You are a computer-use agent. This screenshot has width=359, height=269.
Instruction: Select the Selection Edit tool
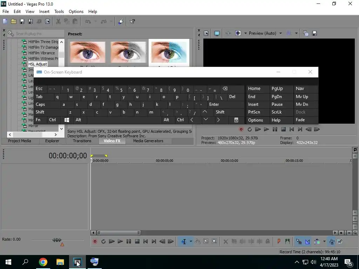pyautogui.click(x=206, y=242)
